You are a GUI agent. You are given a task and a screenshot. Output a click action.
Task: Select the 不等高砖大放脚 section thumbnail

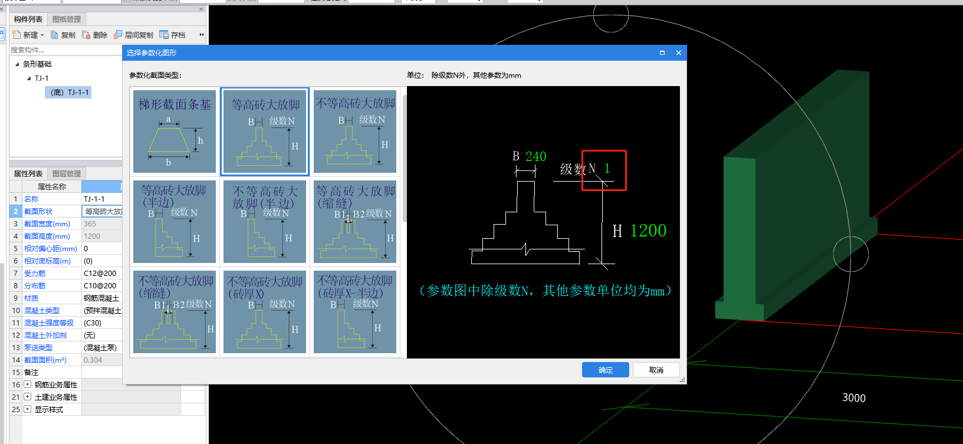coord(355,131)
